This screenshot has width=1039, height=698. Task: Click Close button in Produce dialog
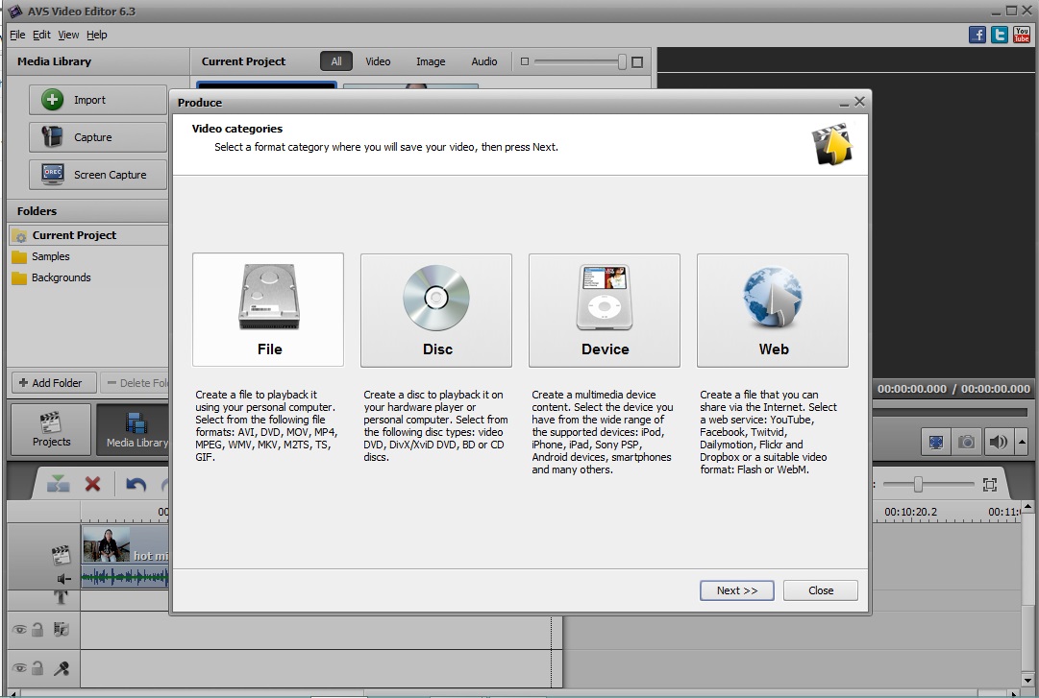point(820,590)
